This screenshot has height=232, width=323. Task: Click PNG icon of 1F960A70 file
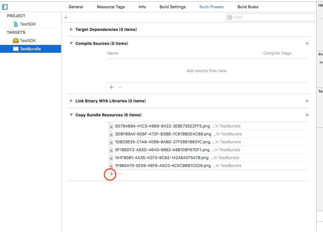point(111,166)
